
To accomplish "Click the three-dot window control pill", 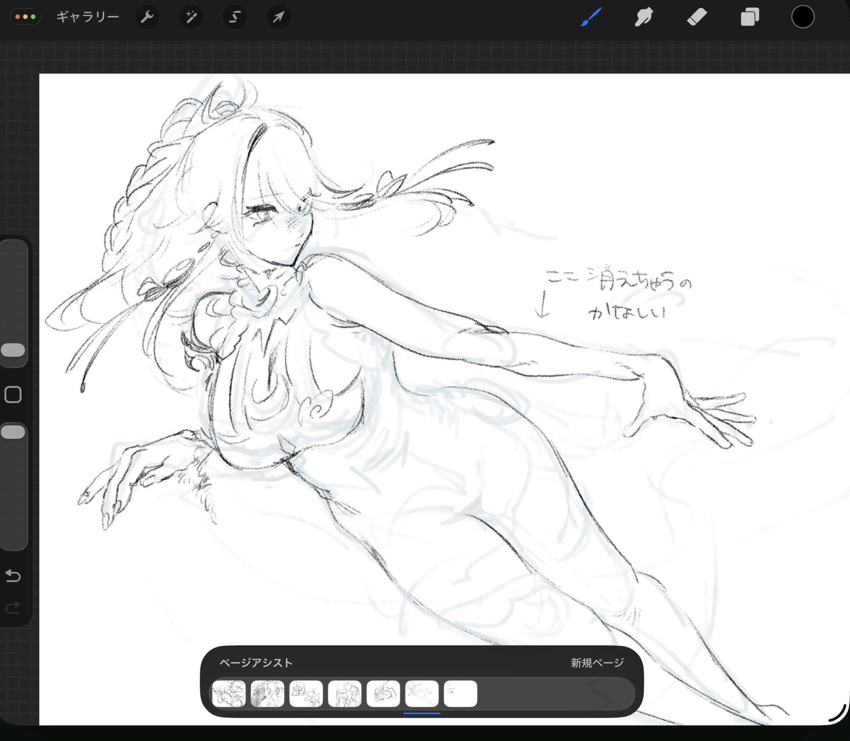I will 25,17.
